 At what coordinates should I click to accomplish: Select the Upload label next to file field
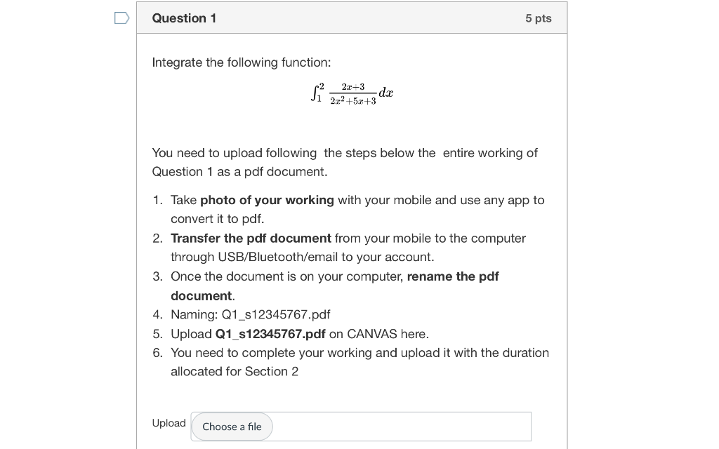[169, 423]
